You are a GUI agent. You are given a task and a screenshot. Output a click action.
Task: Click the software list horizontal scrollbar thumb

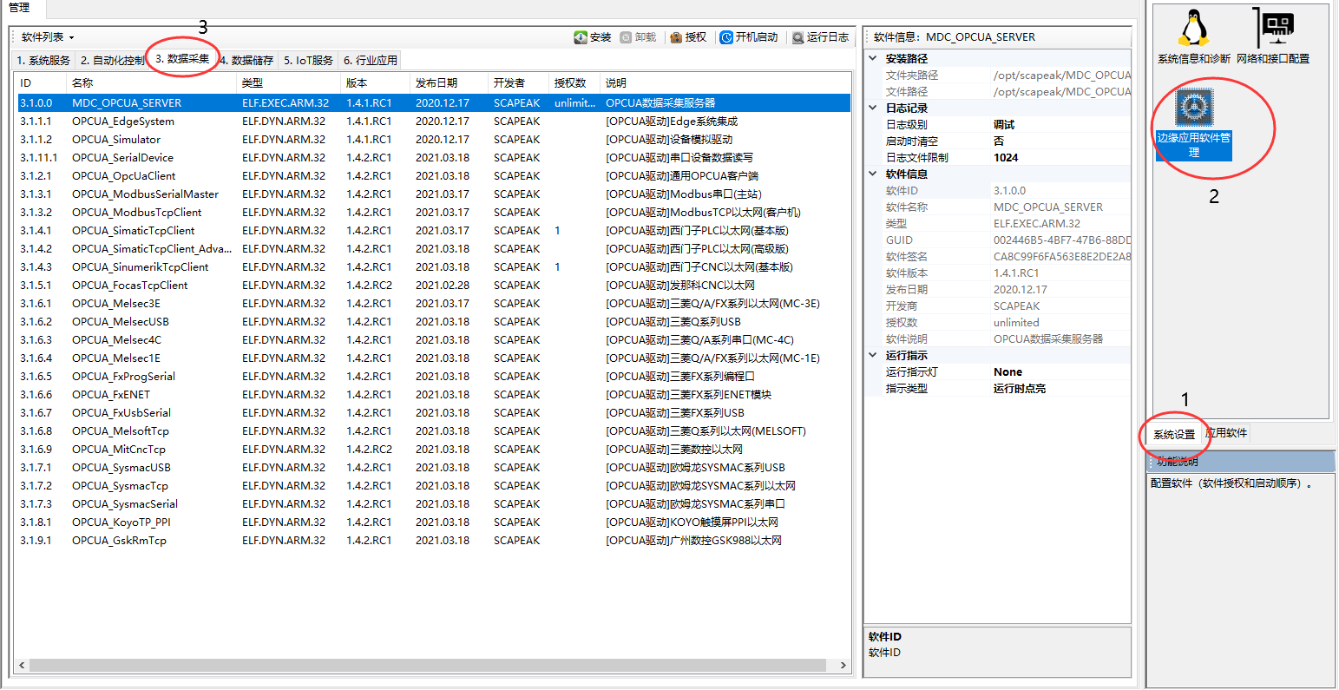click(426, 666)
